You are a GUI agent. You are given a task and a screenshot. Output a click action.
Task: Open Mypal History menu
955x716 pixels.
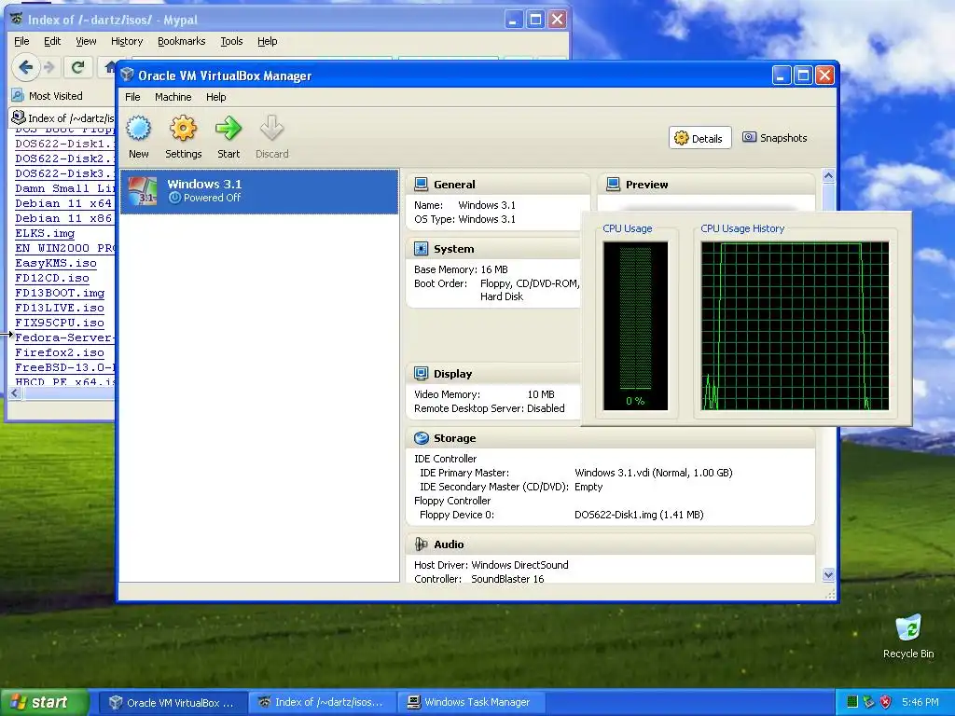127,41
